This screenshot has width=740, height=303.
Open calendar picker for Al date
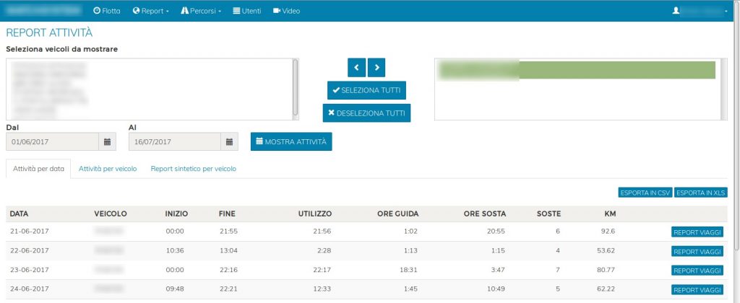coord(229,142)
